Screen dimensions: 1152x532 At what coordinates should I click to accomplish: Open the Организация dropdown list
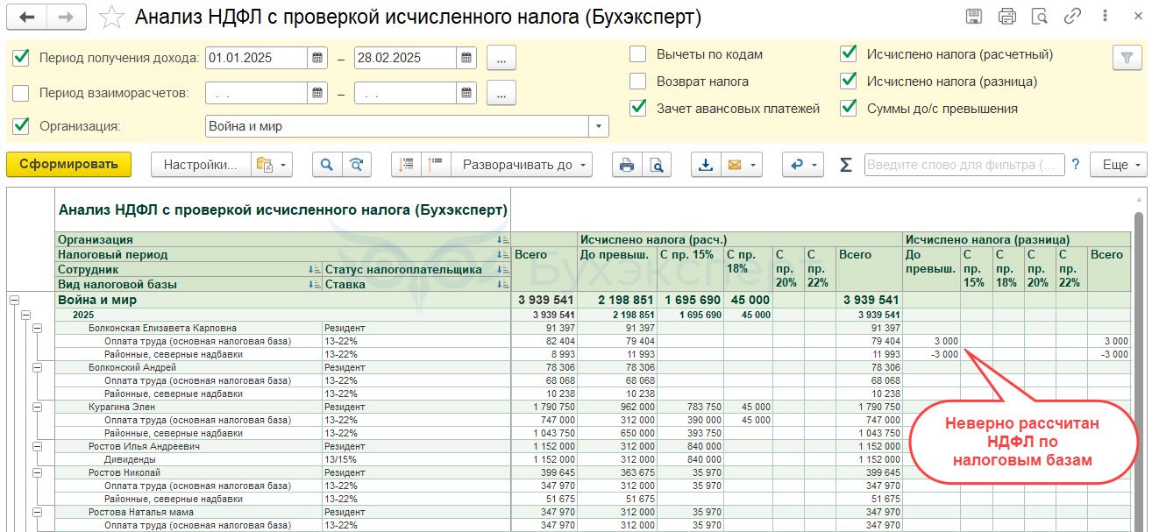[600, 126]
